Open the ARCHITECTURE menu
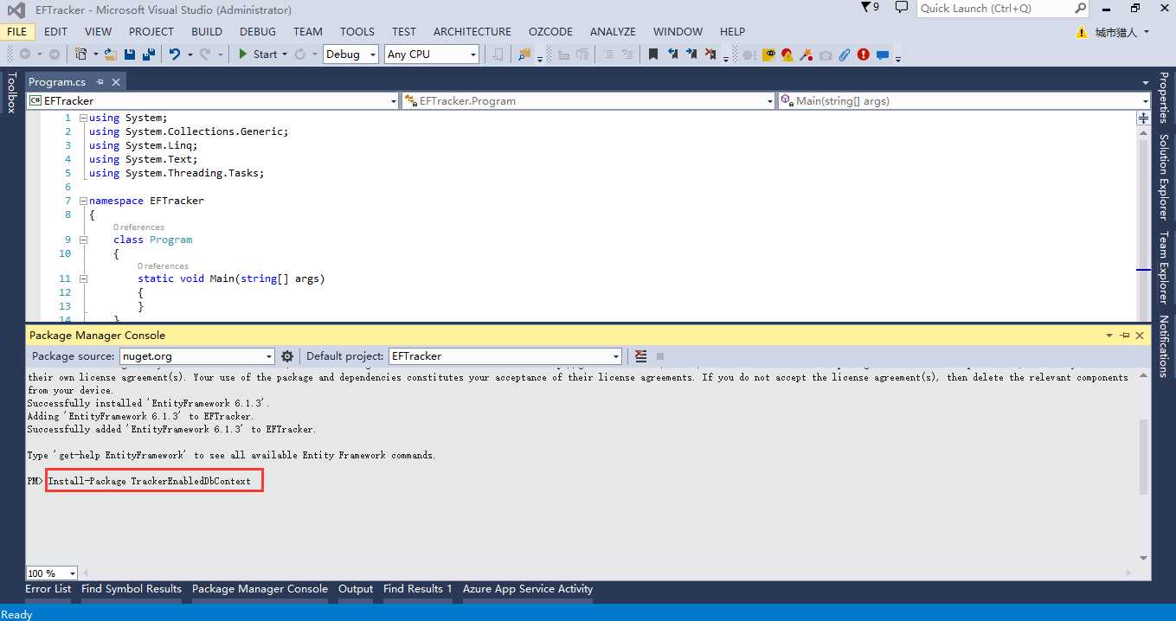The height and width of the screenshot is (621, 1176). click(x=472, y=31)
